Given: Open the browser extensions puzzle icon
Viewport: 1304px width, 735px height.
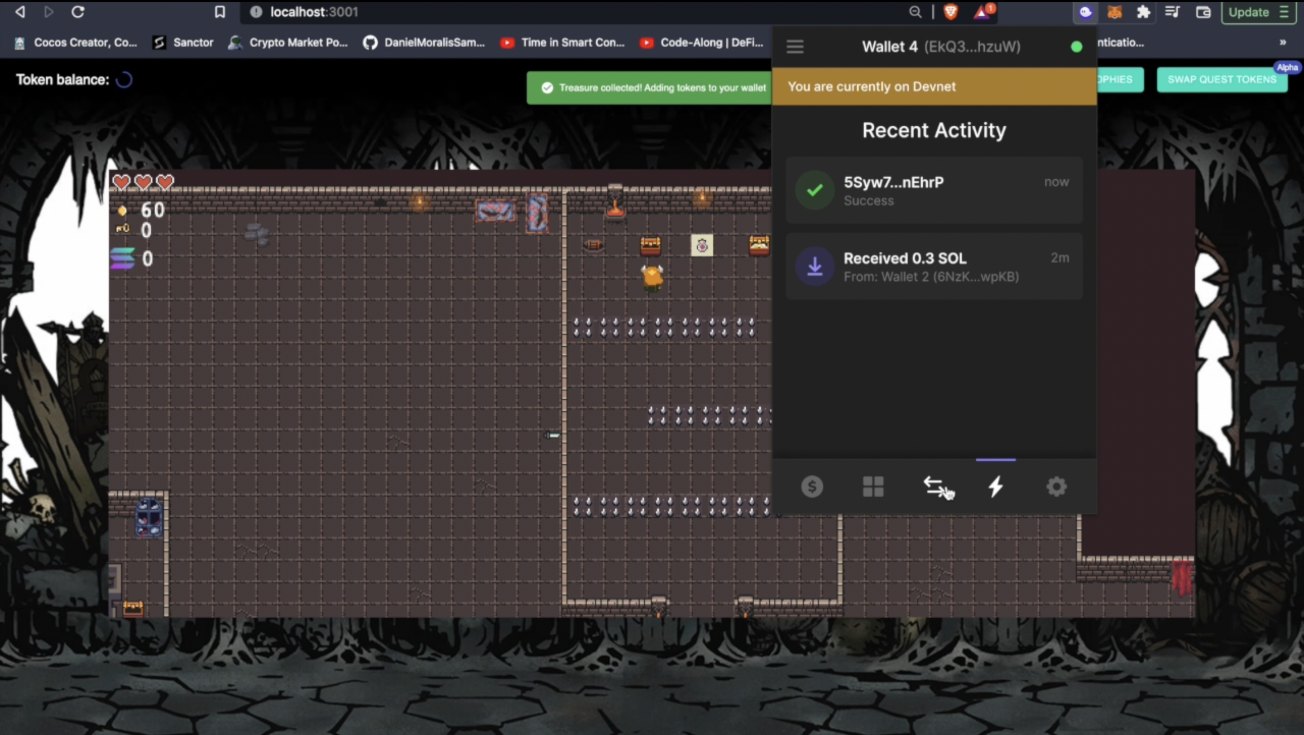Looking at the screenshot, I should pyautogui.click(x=1144, y=12).
